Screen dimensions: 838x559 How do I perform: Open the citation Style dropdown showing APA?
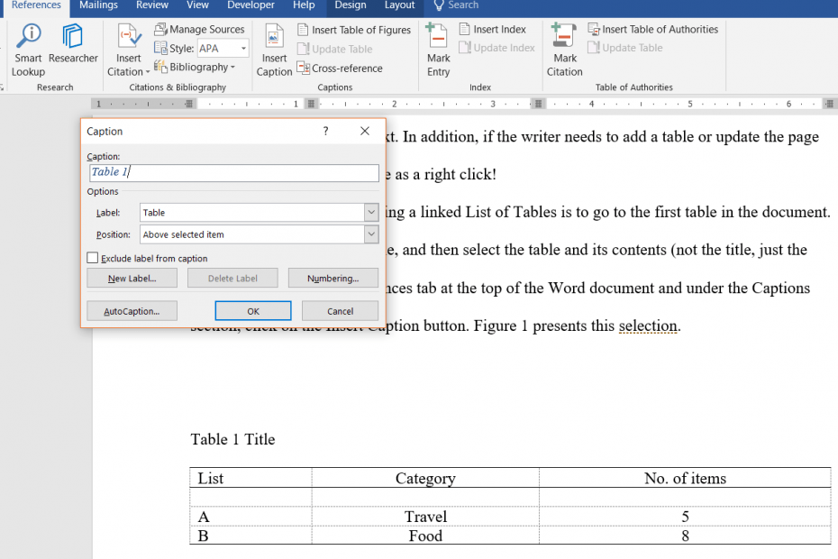click(223, 48)
